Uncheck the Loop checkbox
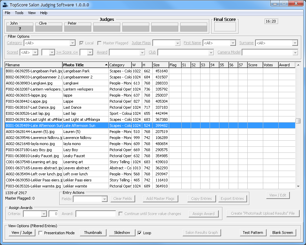 [x=140, y=233]
